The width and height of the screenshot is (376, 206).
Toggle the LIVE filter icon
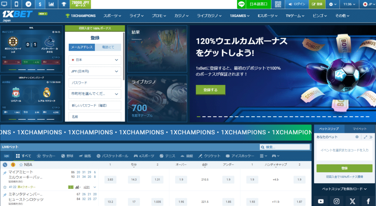[x=7, y=156]
